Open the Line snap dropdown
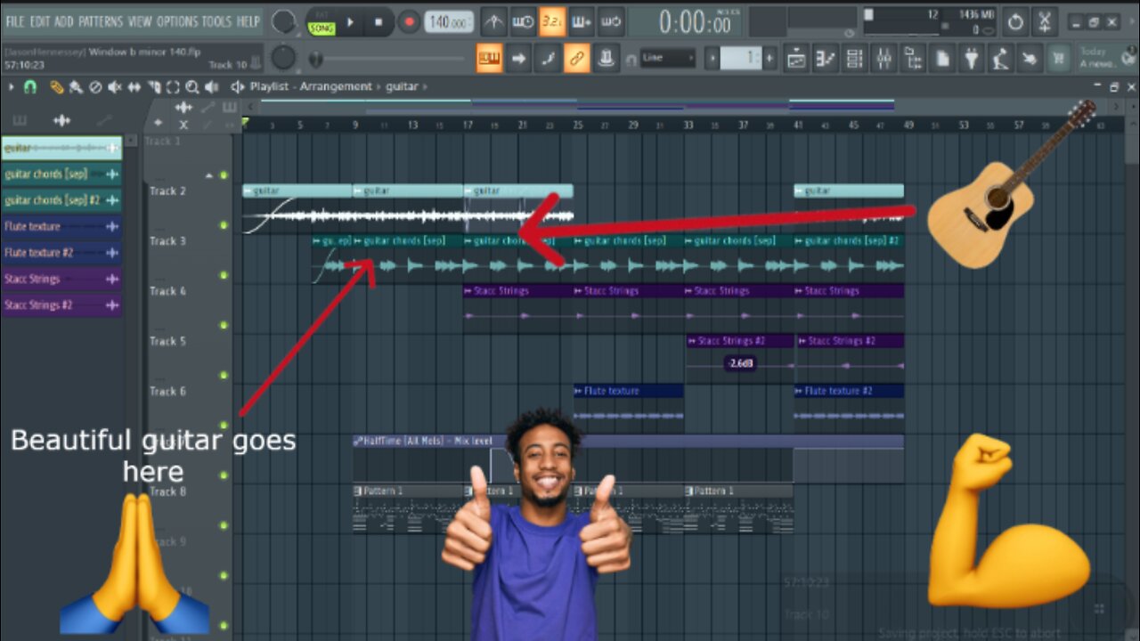Screen dimensions: 1140x641 click(x=666, y=59)
